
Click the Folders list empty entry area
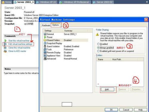point(120,74)
